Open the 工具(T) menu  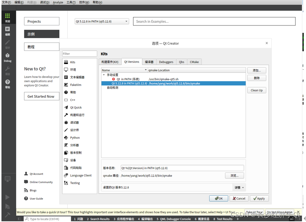tap(71, 2)
